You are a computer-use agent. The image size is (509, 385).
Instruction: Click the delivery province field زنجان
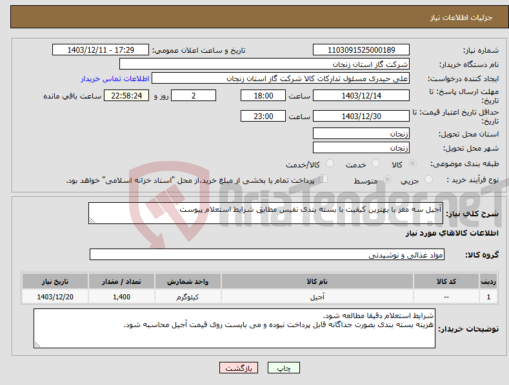pyautogui.click(x=361, y=133)
